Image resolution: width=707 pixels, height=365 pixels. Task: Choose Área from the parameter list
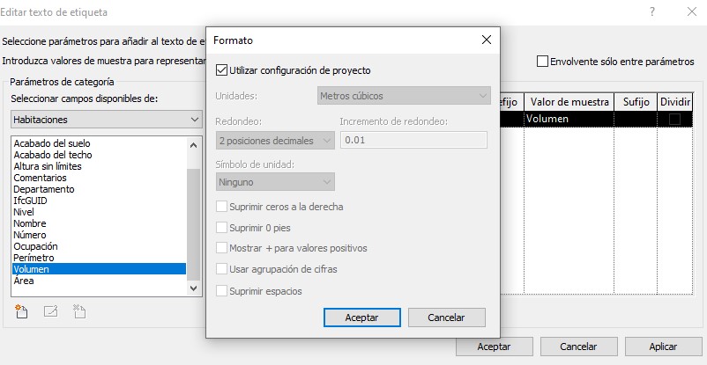(24, 281)
